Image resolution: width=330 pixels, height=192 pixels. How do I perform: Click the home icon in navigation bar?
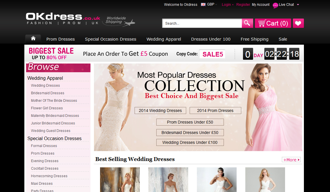pos(33,38)
